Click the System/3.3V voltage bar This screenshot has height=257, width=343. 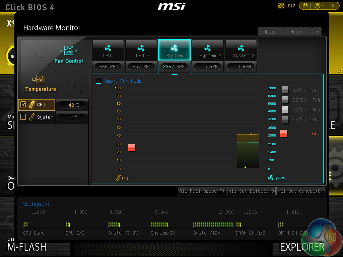pos(114,225)
